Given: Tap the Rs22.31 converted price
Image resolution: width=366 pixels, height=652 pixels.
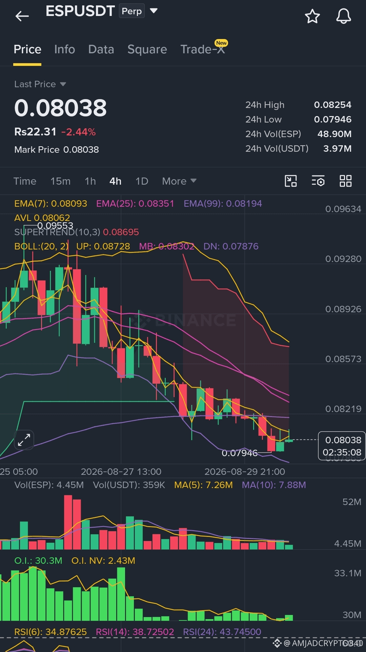Looking at the screenshot, I should coord(35,132).
